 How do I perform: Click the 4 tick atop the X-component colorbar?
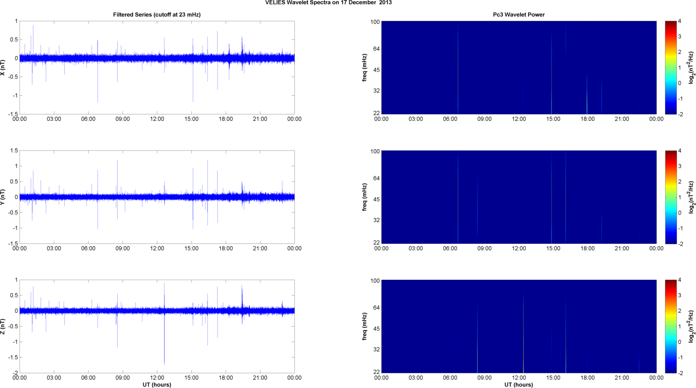[x=680, y=21]
